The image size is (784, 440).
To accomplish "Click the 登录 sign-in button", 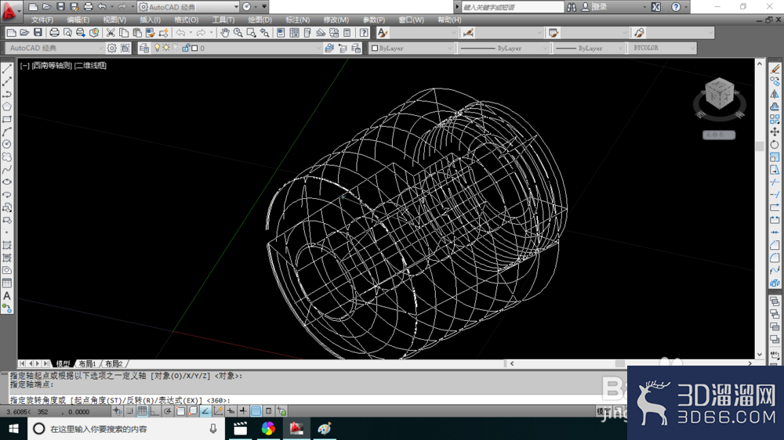I will coord(599,7).
